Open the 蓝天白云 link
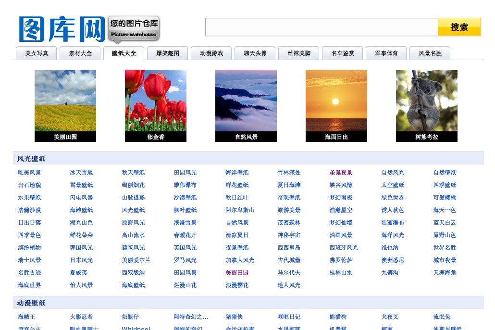The image size is (495, 330). click(x=445, y=223)
